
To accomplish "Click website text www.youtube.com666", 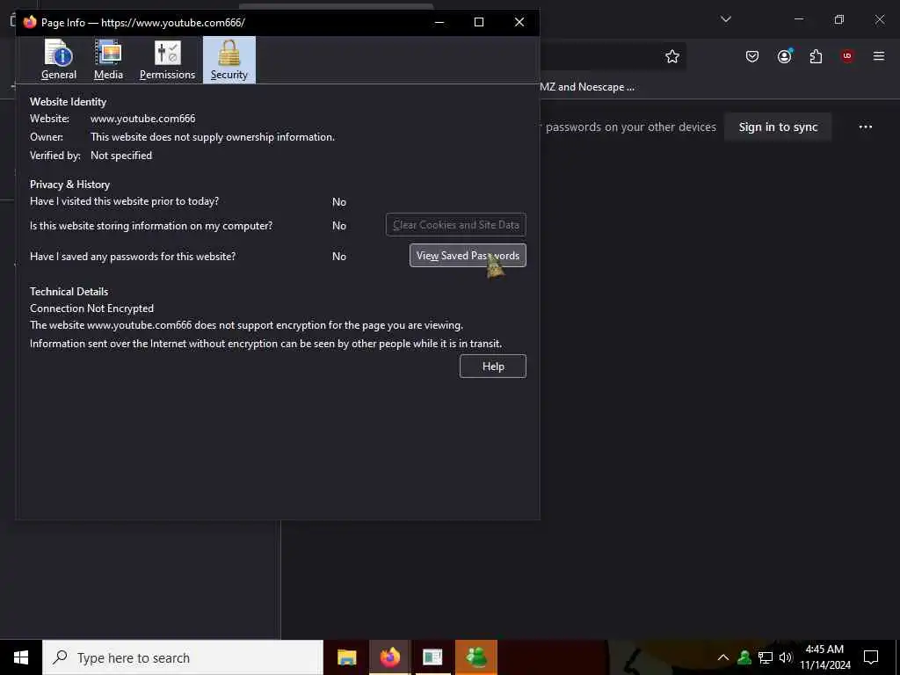I will [143, 119].
